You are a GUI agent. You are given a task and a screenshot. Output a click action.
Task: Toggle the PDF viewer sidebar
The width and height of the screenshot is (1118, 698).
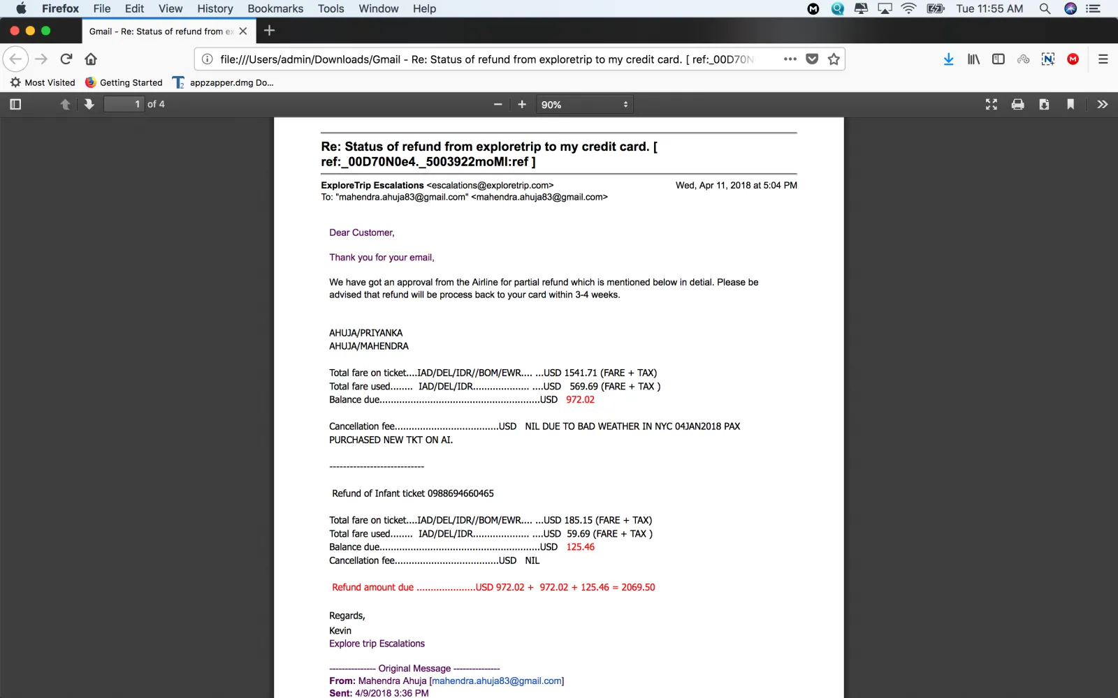(15, 104)
